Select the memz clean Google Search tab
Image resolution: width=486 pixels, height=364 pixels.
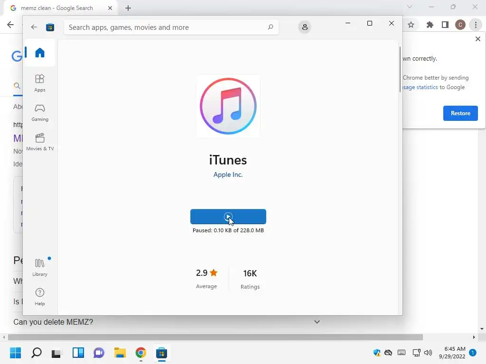tap(60, 8)
